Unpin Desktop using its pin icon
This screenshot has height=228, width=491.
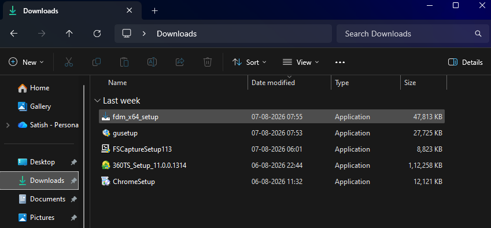point(73,162)
